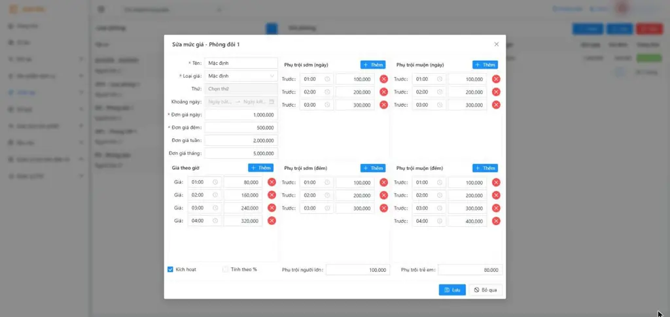Image resolution: width=670 pixels, height=317 pixels.
Task: Click the calendar icon in Khoảng ngày field
Action: (272, 102)
